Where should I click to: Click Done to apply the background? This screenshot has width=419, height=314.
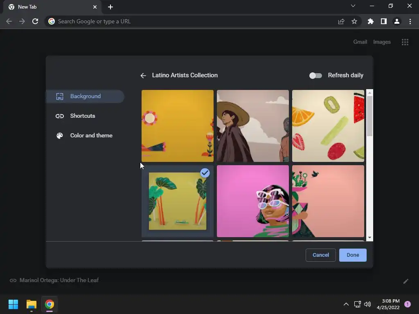(x=353, y=255)
